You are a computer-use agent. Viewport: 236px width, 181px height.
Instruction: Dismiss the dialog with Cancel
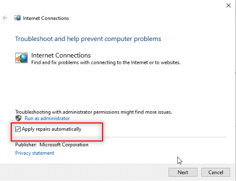pos(215,172)
